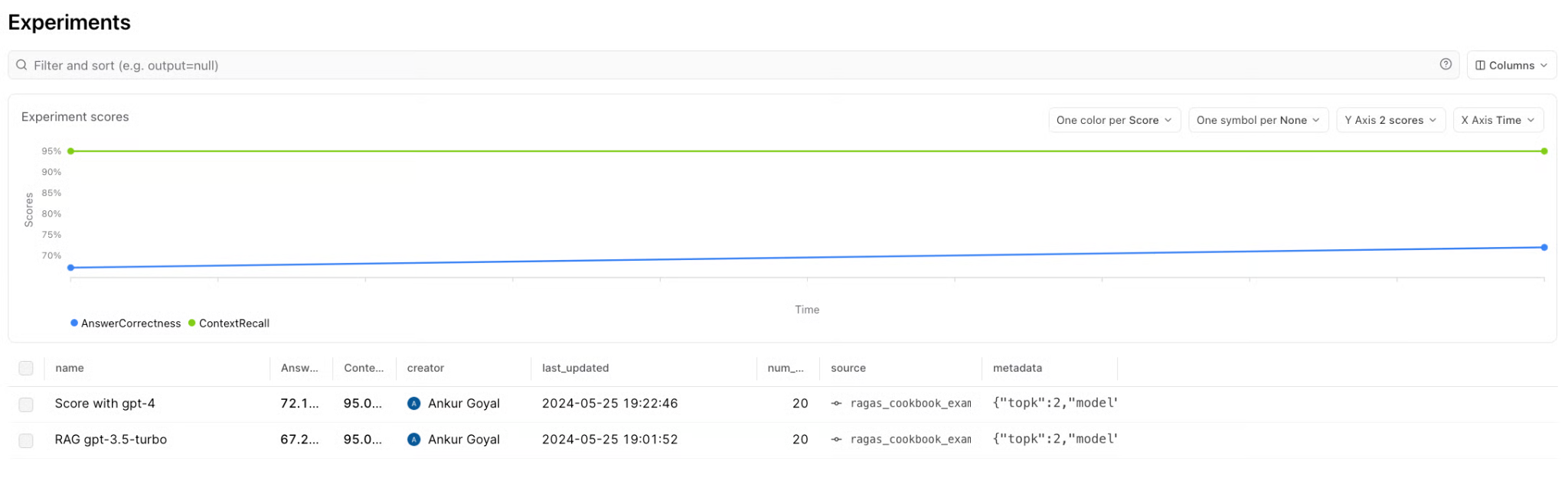The width and height of the screenshot is (1568, 481).
Task: Open the X Axis Time dropdown
Action: point(1498,120)
